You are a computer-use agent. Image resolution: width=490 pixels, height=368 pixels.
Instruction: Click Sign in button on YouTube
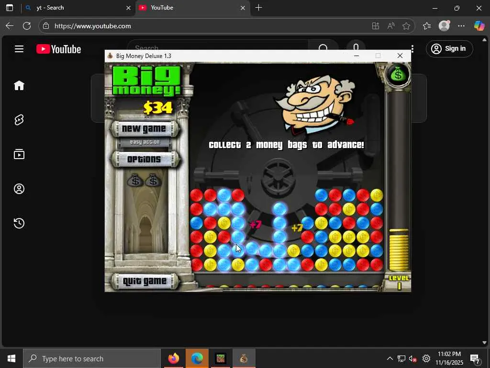coord(449,49)
